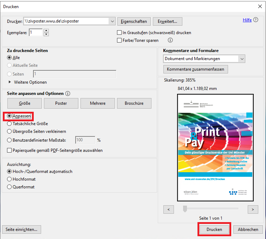The height and width of the screenshot is (239, 266).
Task: Open printer Eigenschaften
Action: click(x=134, y=21)
